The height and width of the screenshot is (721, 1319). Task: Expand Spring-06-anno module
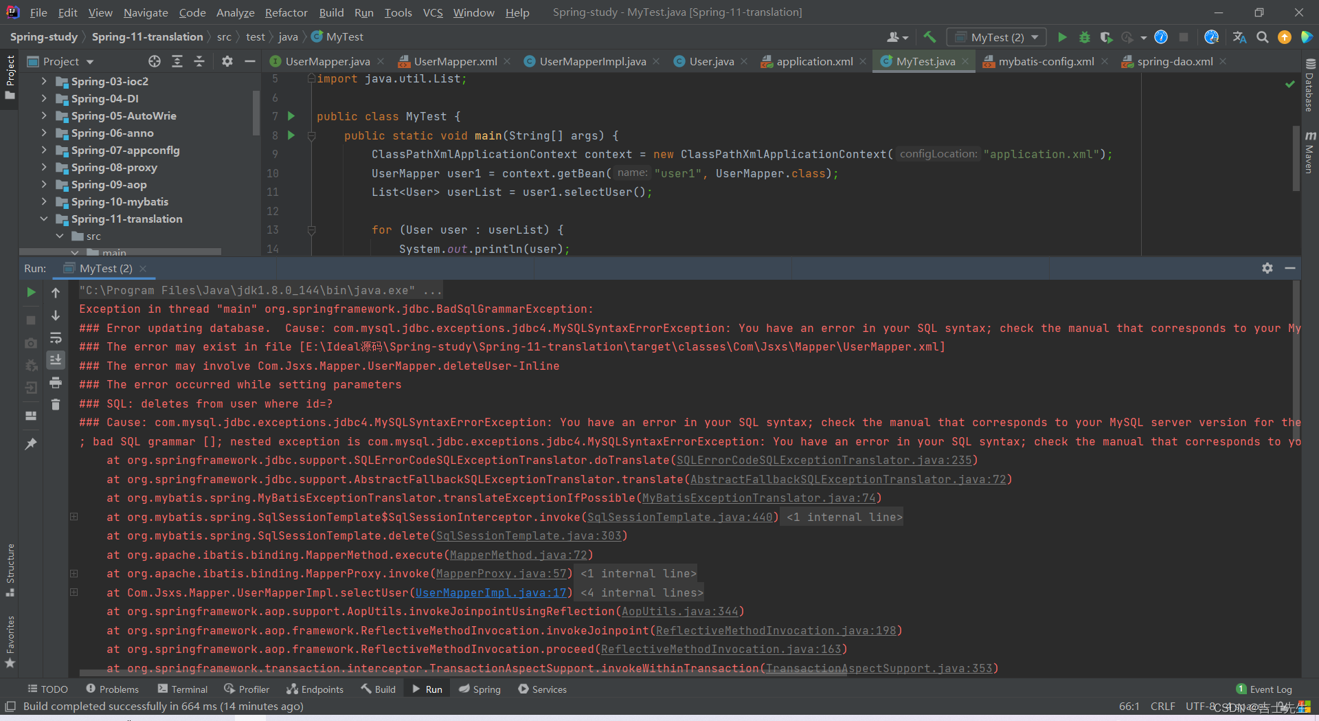click(44, 133)
